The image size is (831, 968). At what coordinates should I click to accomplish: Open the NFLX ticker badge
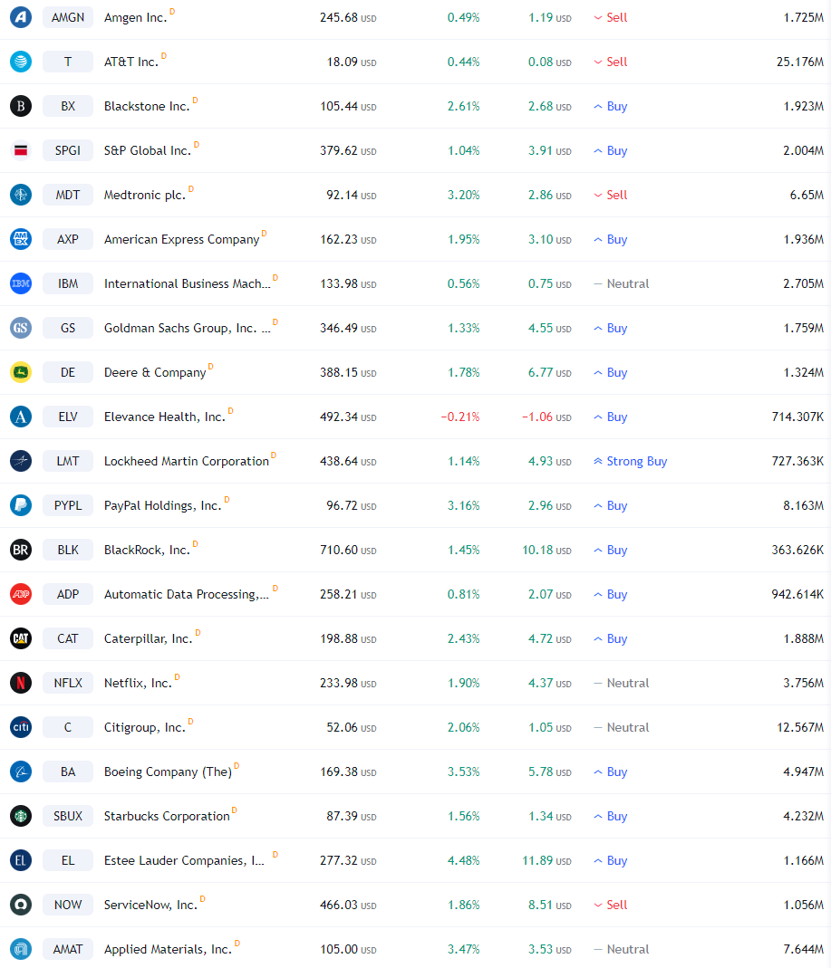pos(68,684)
